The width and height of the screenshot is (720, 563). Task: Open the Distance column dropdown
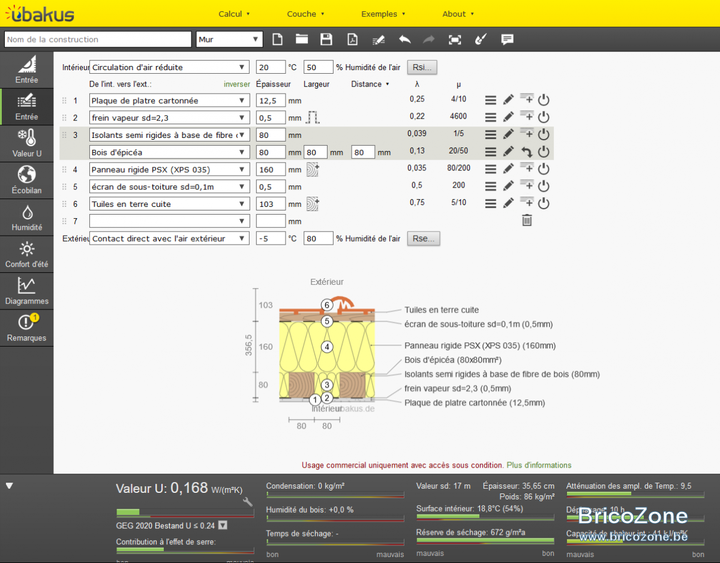(x=370, y=85)
